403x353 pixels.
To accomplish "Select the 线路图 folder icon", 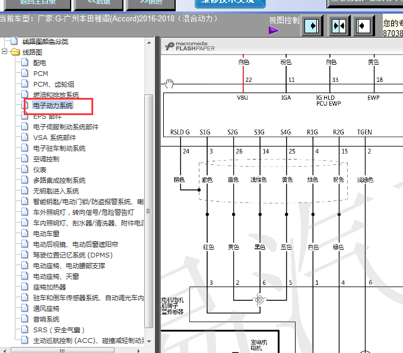I will coord(15,52).
